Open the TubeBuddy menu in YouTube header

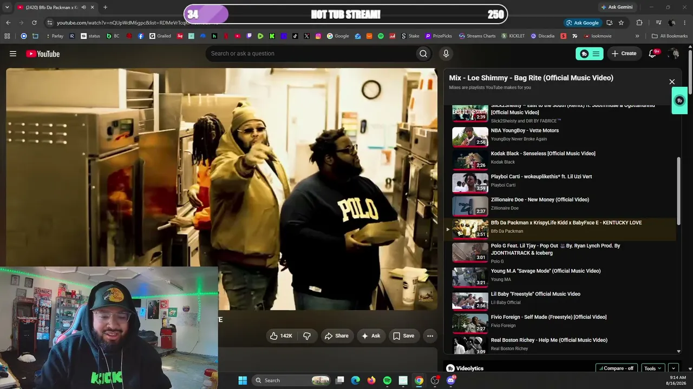[589, 53]
